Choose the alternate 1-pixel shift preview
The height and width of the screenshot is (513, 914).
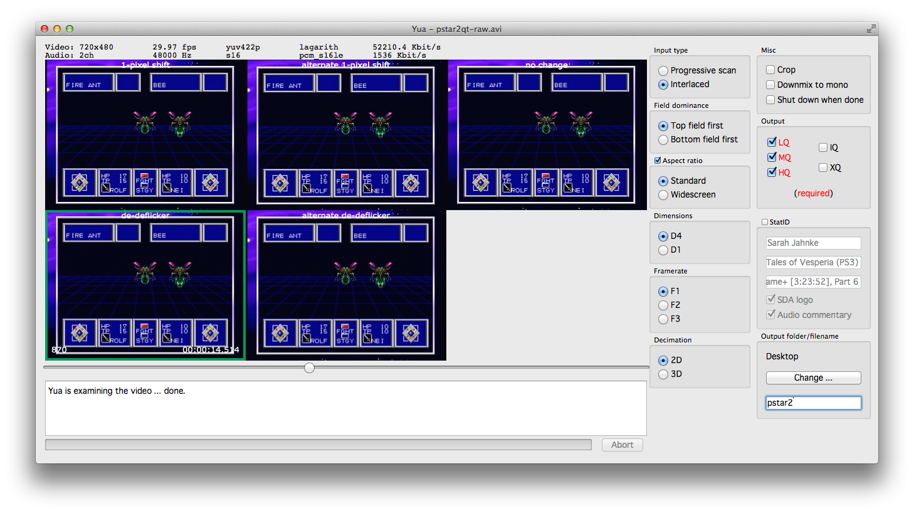(345, 135)
